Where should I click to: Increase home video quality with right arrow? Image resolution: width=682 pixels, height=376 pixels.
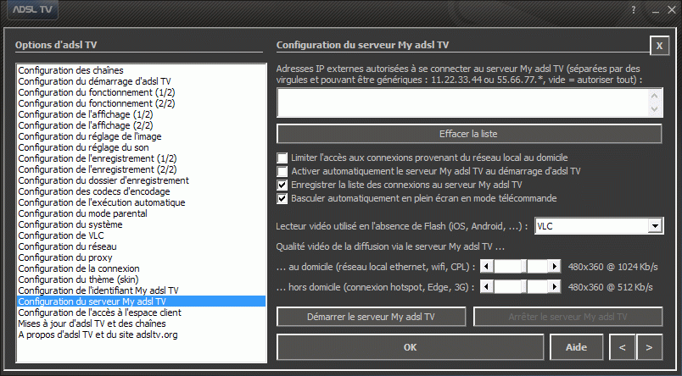(x=554, y=266)
